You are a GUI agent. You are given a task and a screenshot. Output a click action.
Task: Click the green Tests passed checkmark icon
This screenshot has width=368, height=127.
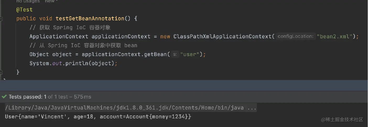[4, 97]
